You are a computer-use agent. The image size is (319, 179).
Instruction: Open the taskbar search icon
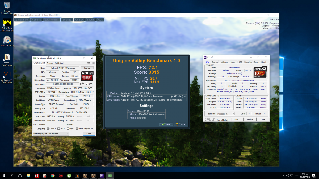(12, 176)
